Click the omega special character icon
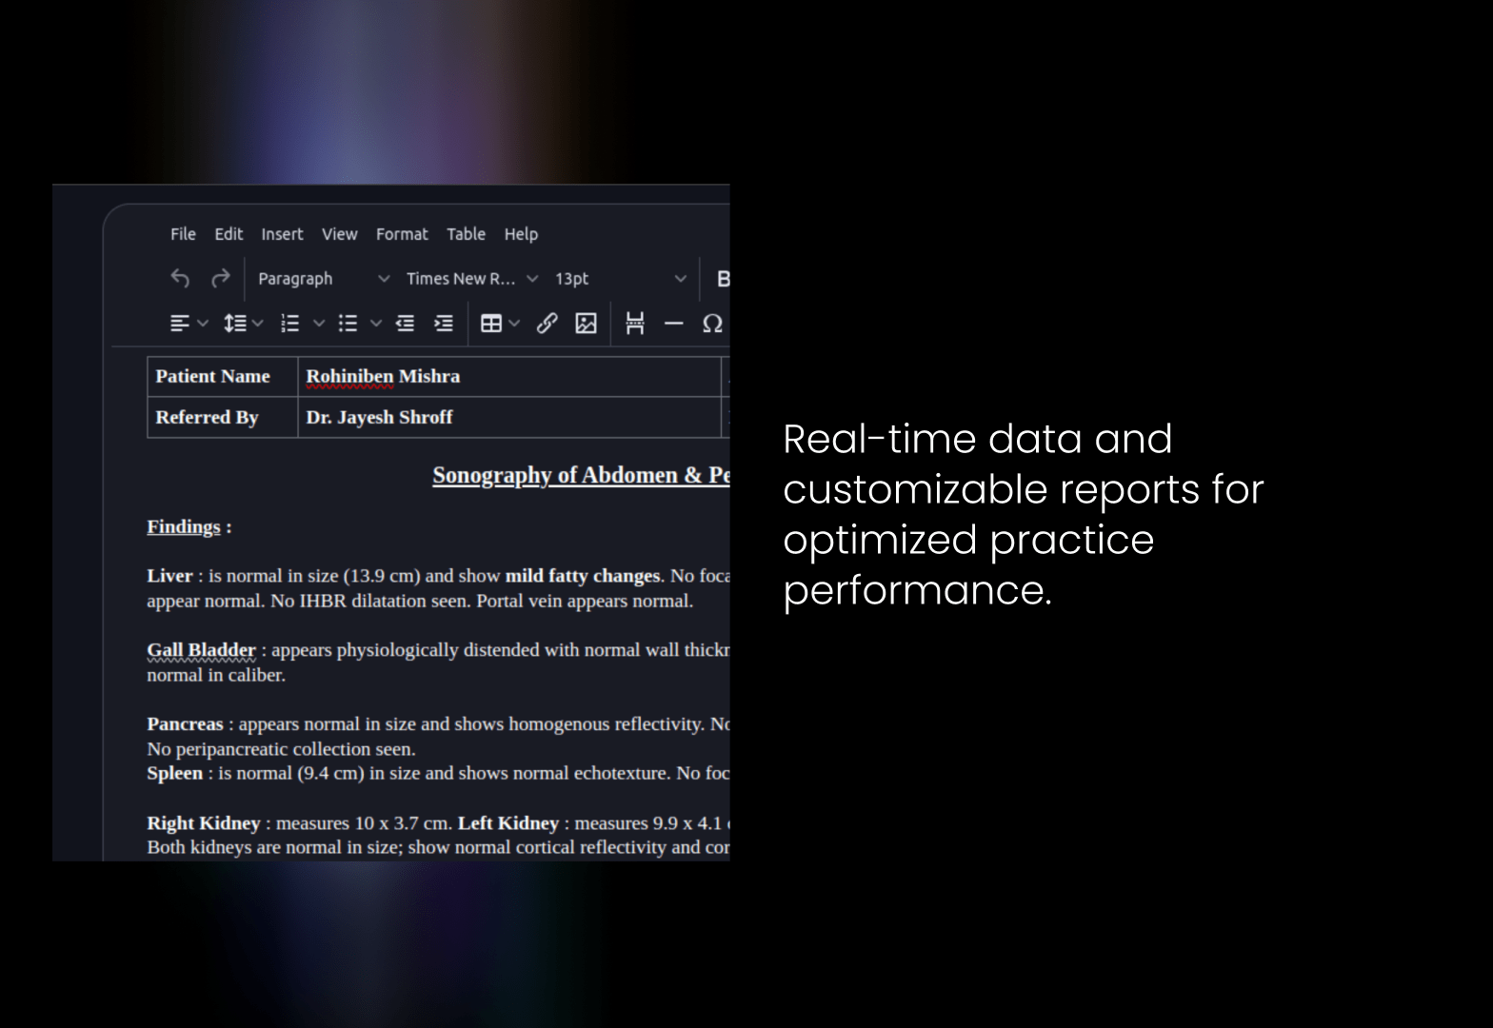The image size is (1493, 1028). (x=712, y=324)
